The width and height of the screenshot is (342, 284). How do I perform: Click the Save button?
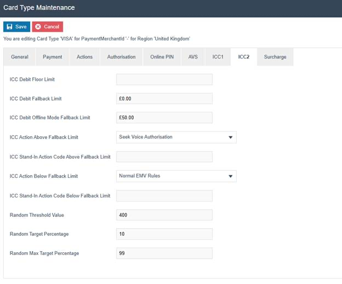(x=16, y=27)
